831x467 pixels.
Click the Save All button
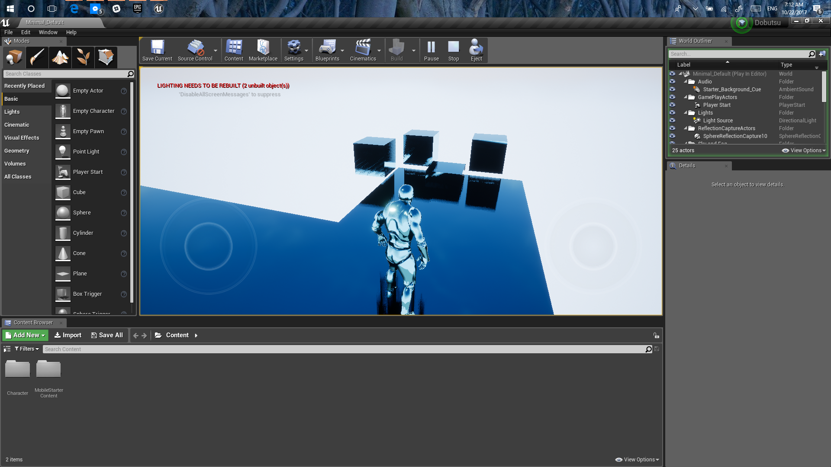tap(107, 335)
